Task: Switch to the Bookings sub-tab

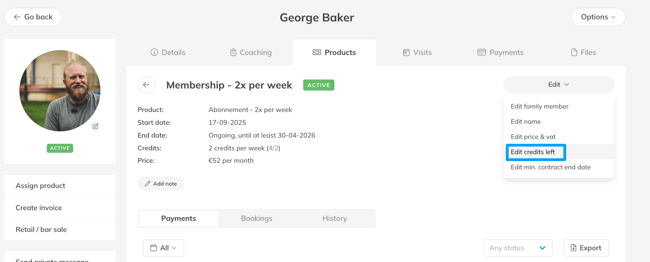Action: tap(256, 218)
